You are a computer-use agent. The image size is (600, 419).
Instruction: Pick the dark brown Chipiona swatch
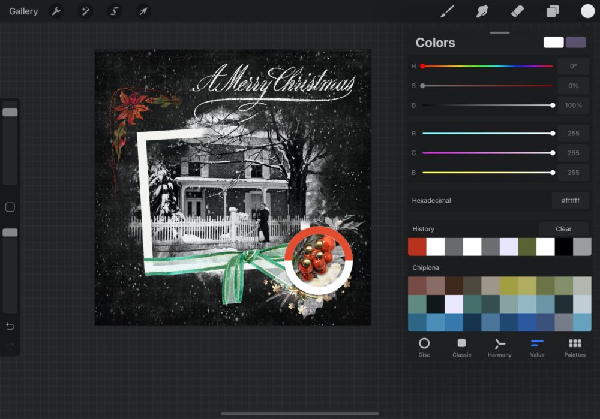454,285
